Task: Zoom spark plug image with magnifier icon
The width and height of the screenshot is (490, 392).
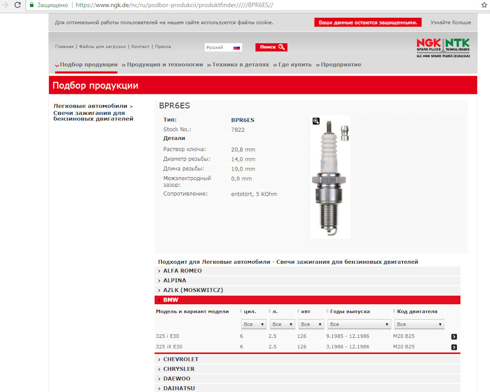Action: [316, 121]
